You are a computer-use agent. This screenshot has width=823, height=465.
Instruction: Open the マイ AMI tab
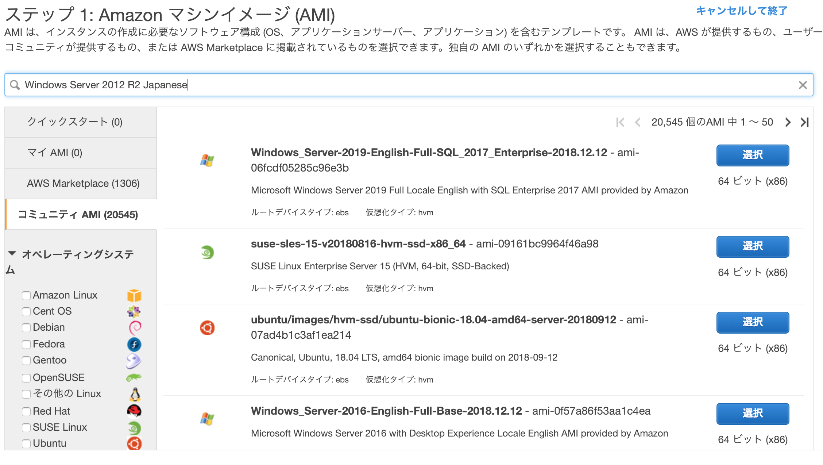pyautogui.click(x=55, y=153)
